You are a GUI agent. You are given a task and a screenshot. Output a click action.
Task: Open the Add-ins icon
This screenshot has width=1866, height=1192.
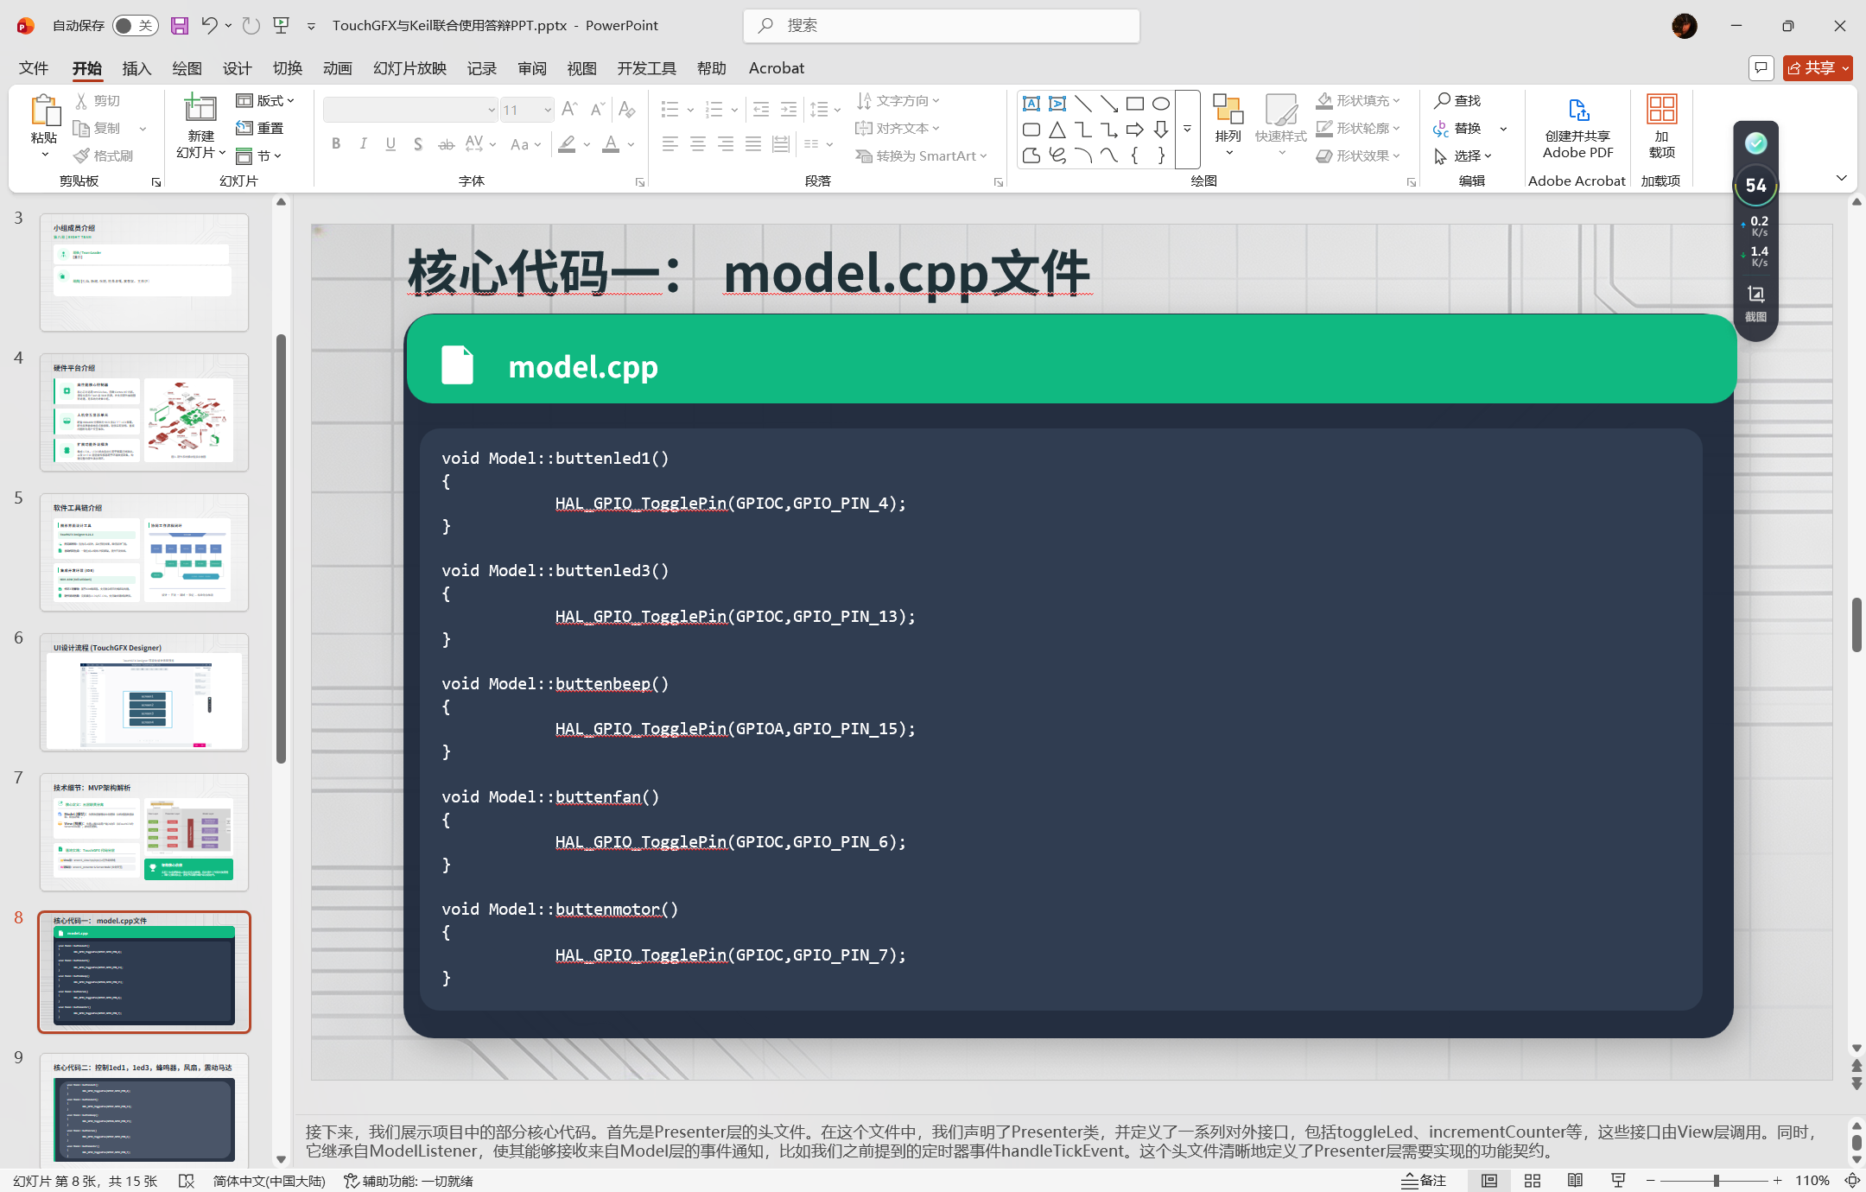(1661, 111)
